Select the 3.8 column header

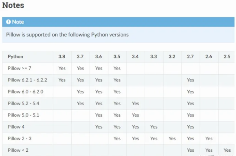point(62,57)
